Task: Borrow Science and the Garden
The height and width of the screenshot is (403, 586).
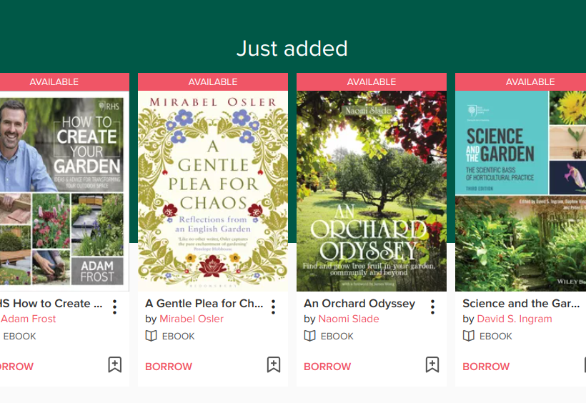Action: coord(486,367)
